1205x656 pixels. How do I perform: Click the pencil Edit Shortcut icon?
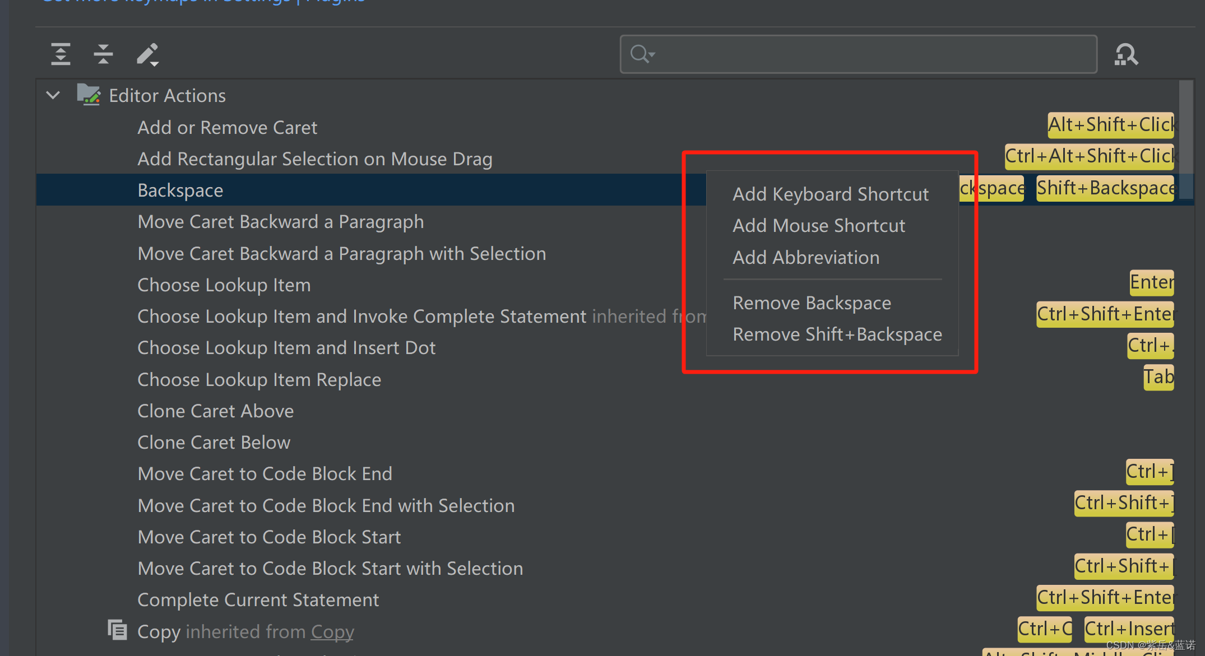(147, 54)
